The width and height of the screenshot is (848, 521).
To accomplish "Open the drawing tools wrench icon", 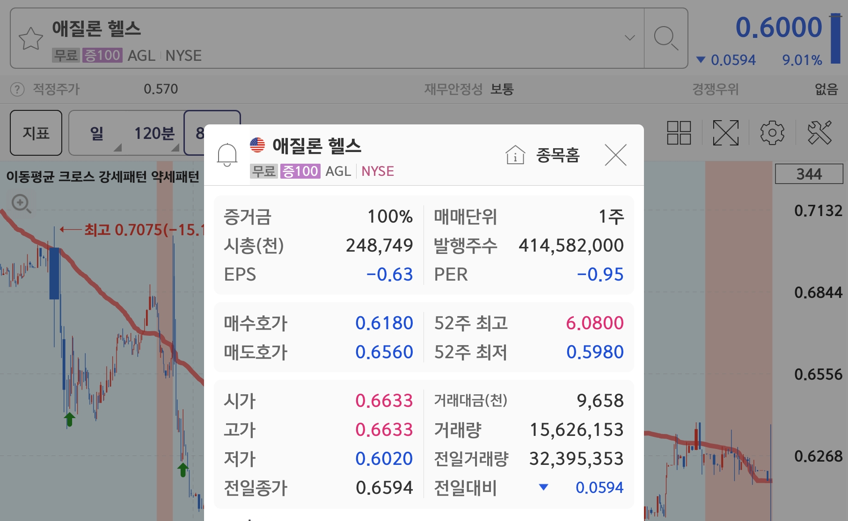I will (x=819, y=133).
